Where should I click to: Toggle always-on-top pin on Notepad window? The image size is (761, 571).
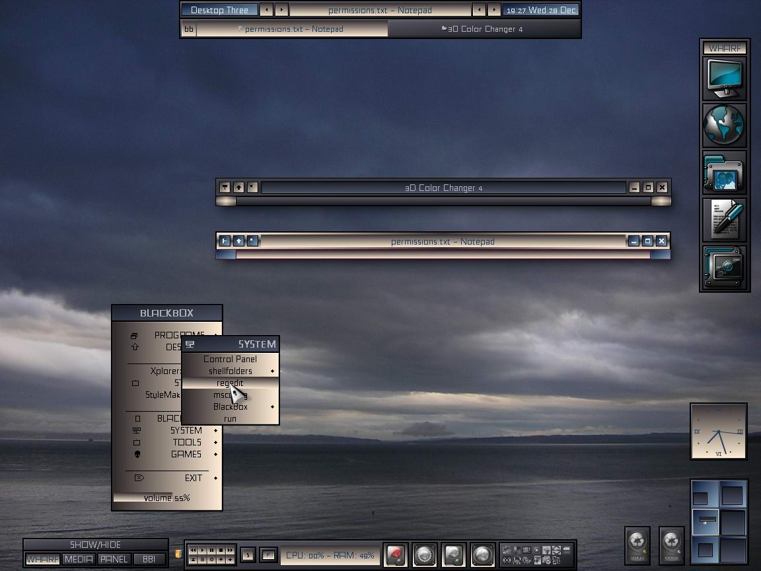click(x=225, y=241)
